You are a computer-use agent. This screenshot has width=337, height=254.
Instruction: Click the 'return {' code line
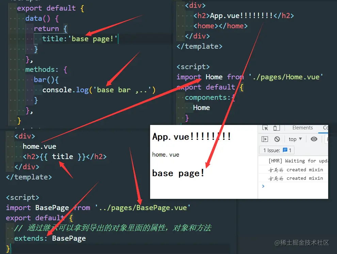pos(51,29)
